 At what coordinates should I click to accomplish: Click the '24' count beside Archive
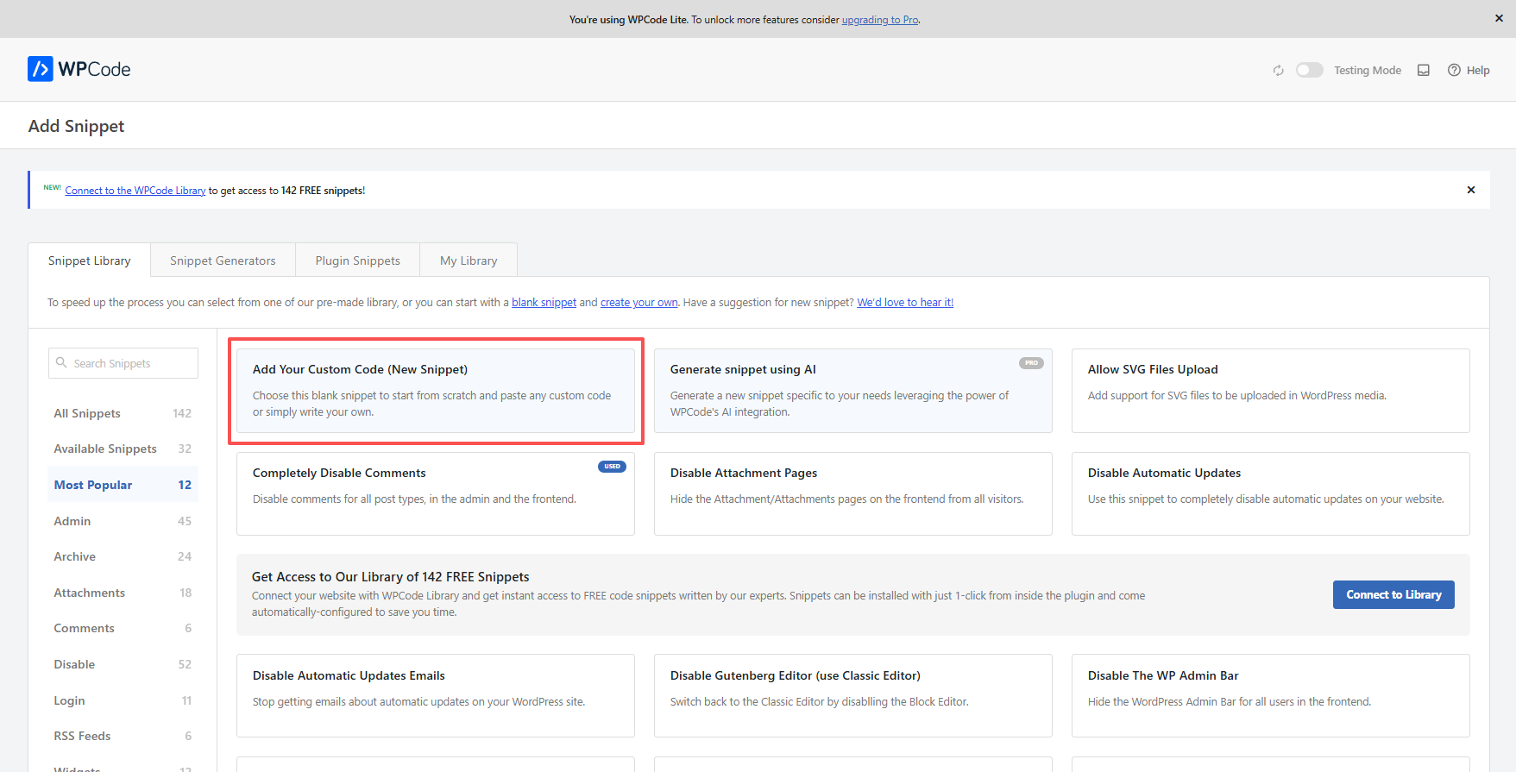point(185,556)
